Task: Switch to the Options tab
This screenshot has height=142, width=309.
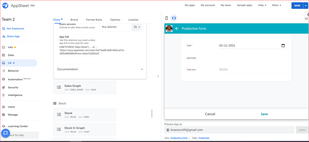Action: 115,20
